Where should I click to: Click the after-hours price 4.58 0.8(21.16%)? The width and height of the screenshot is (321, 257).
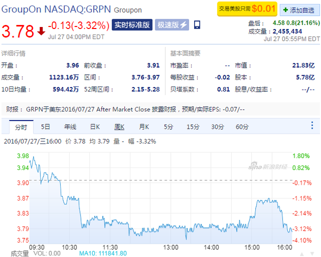point(296,23)
